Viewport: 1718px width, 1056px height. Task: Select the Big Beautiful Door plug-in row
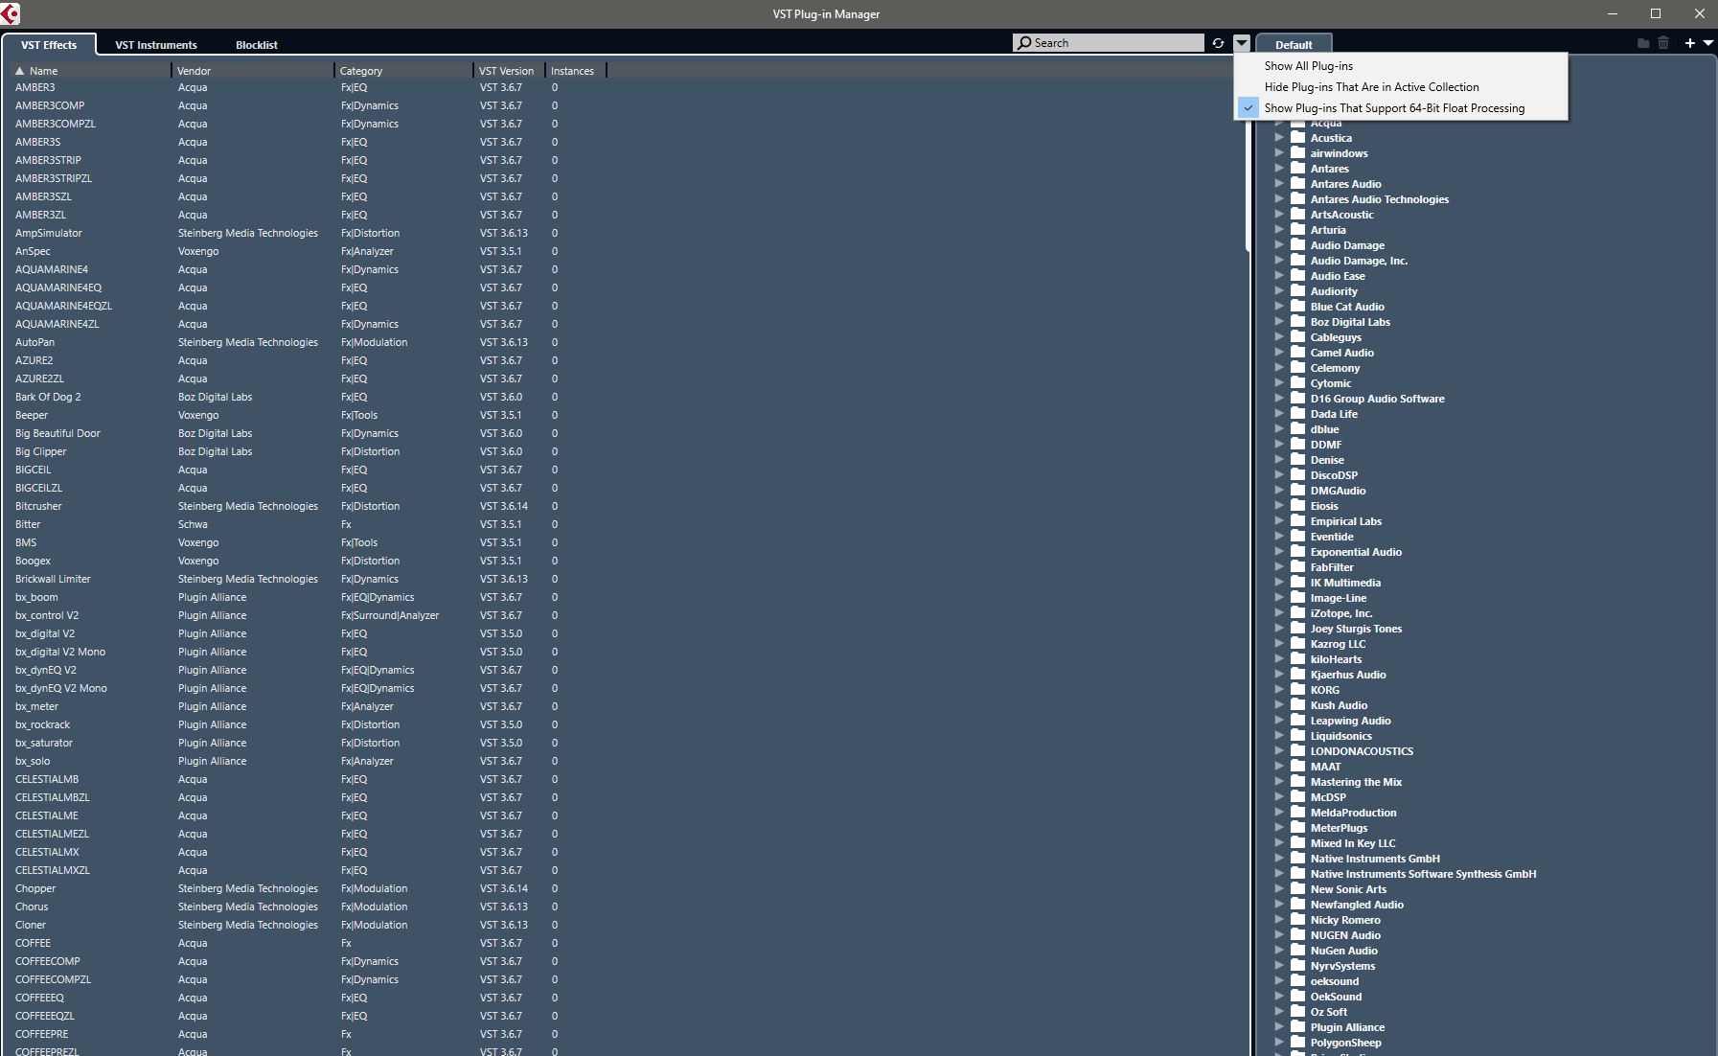pos(623,433)
